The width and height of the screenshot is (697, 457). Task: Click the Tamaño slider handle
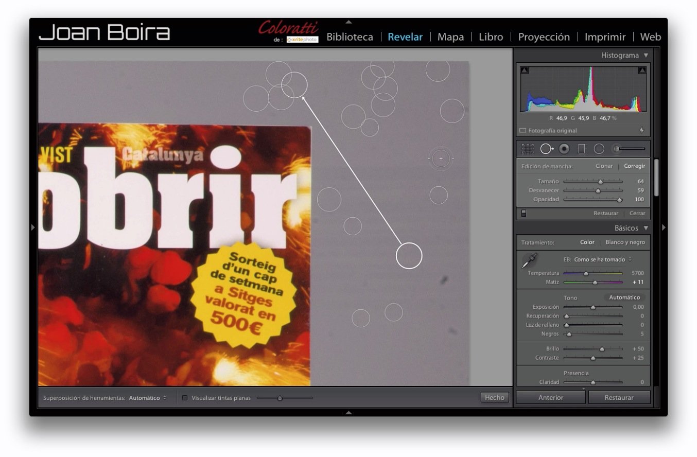pyautogui.click(x=600, y=182)
